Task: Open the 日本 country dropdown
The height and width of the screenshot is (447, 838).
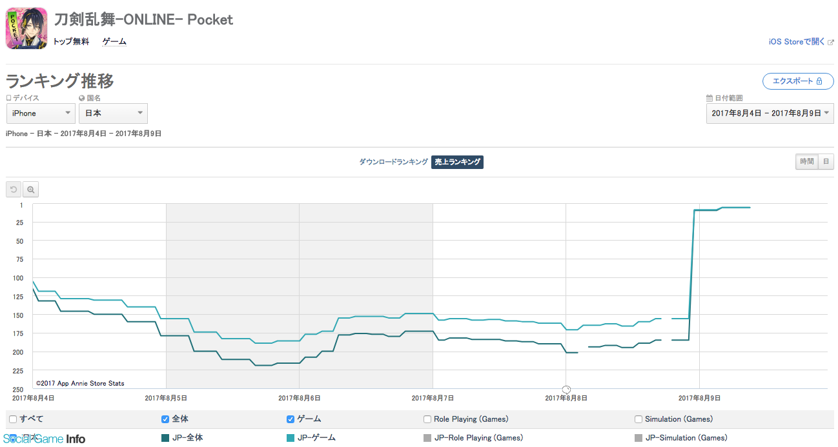Action: pos(113,114)
